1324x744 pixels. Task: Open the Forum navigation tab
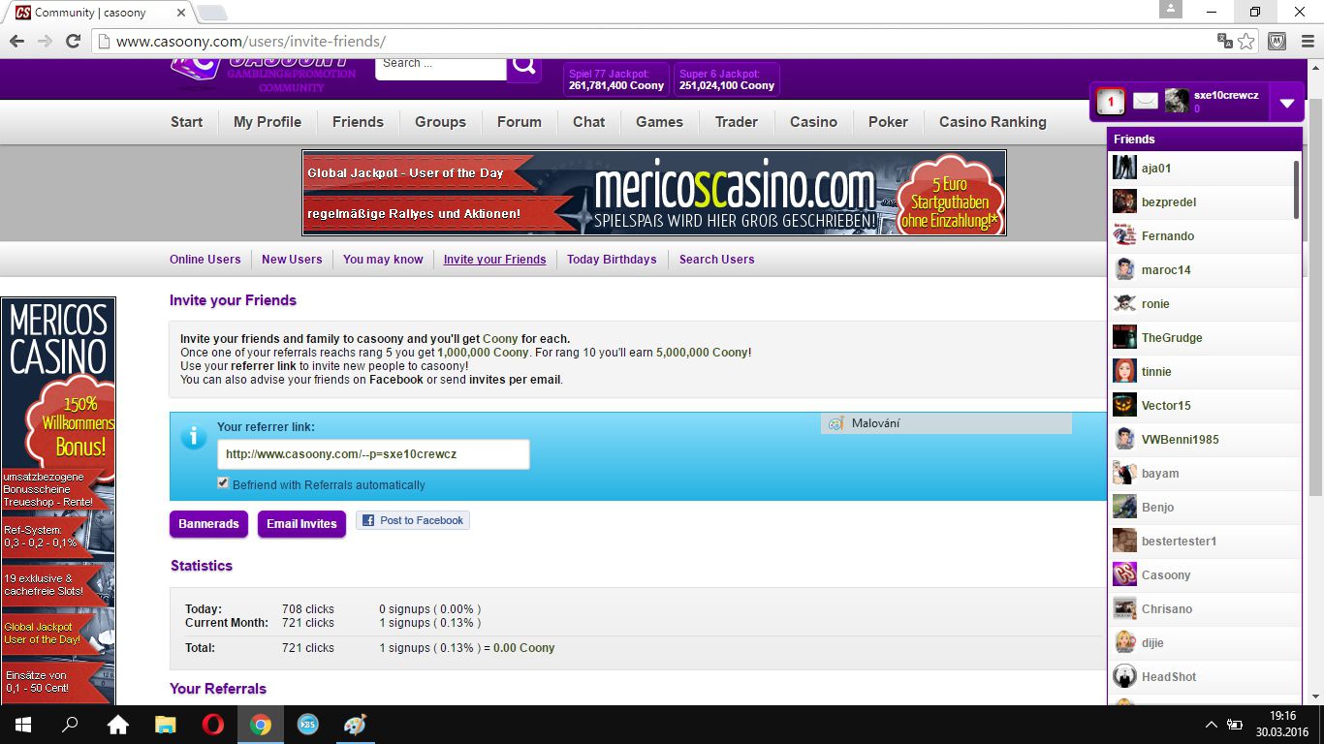click(x=520, y=122)
